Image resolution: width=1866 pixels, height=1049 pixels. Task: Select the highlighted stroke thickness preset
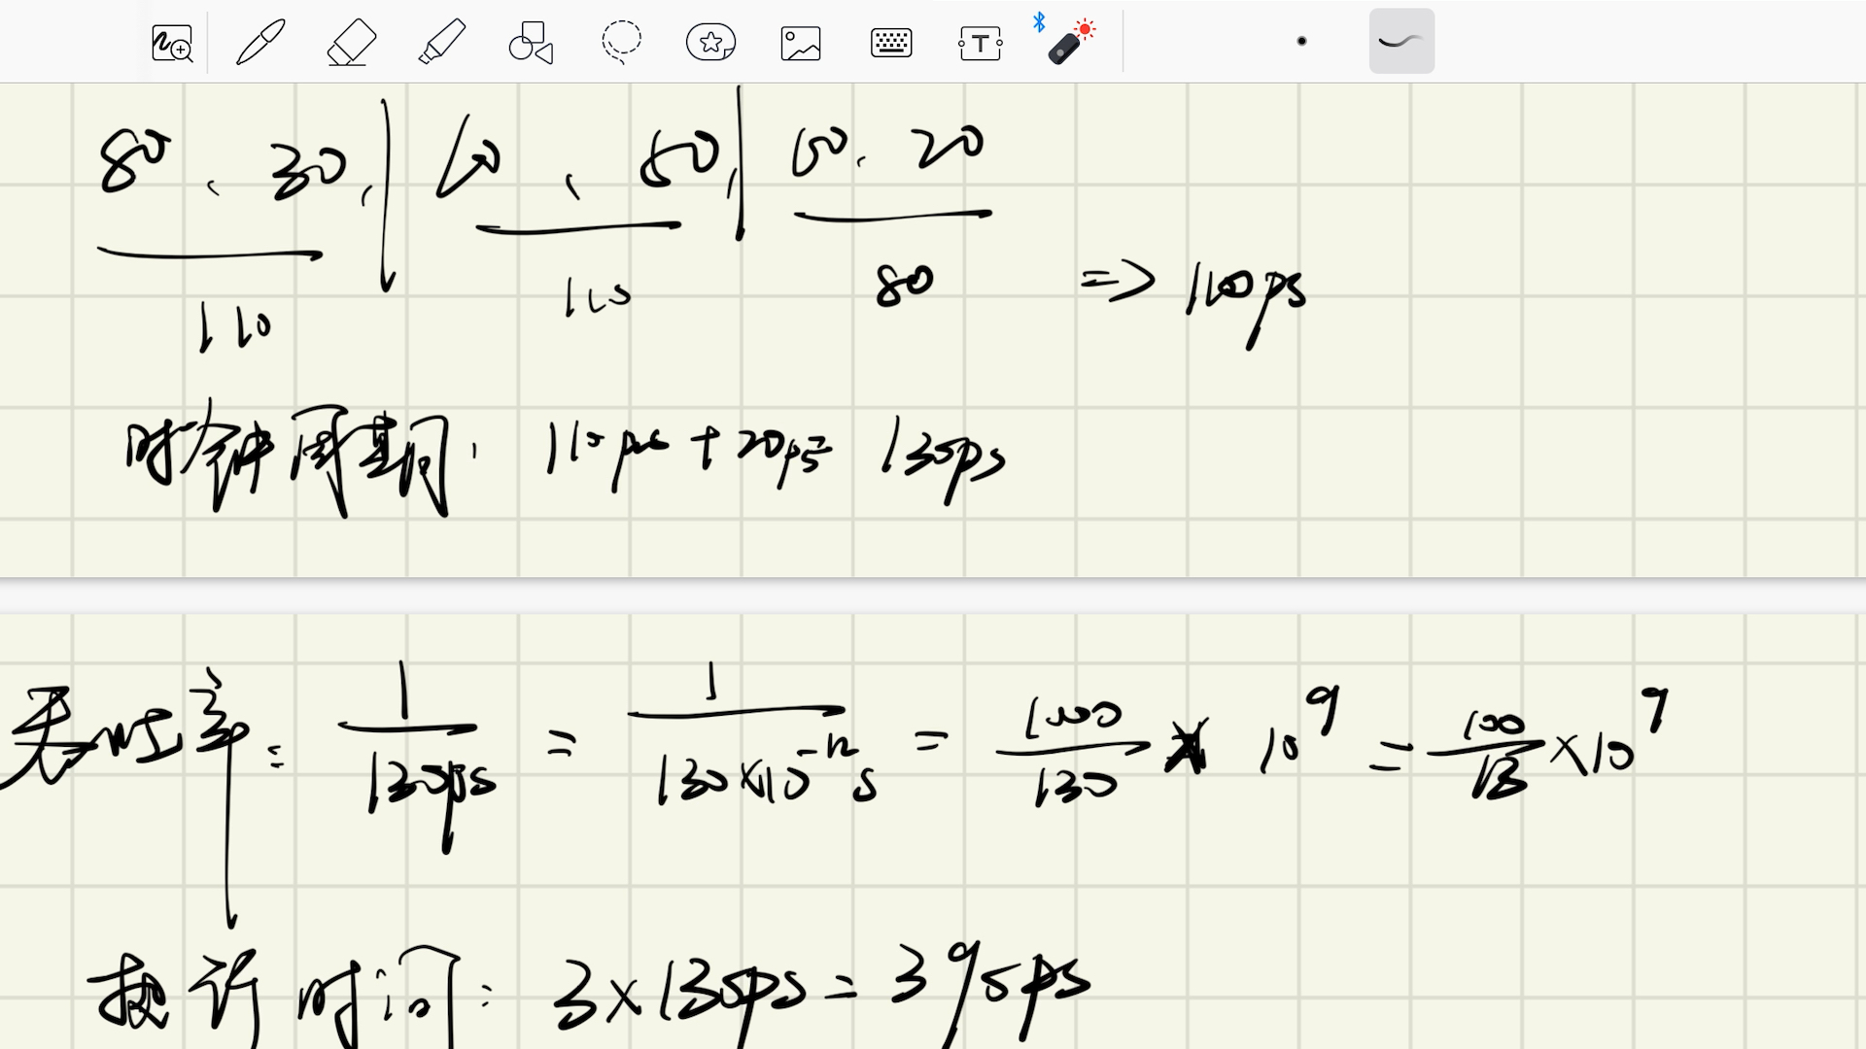[x=1401, y=41]
